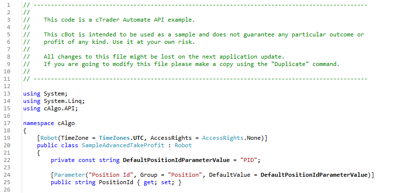The height and width of the screenshot is (193, 399).
Task: Click the line 'using System;'
Action: click(45, 94)
